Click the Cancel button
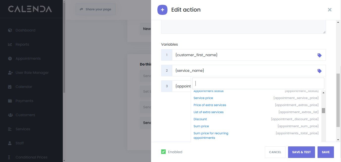 (275, 152)
